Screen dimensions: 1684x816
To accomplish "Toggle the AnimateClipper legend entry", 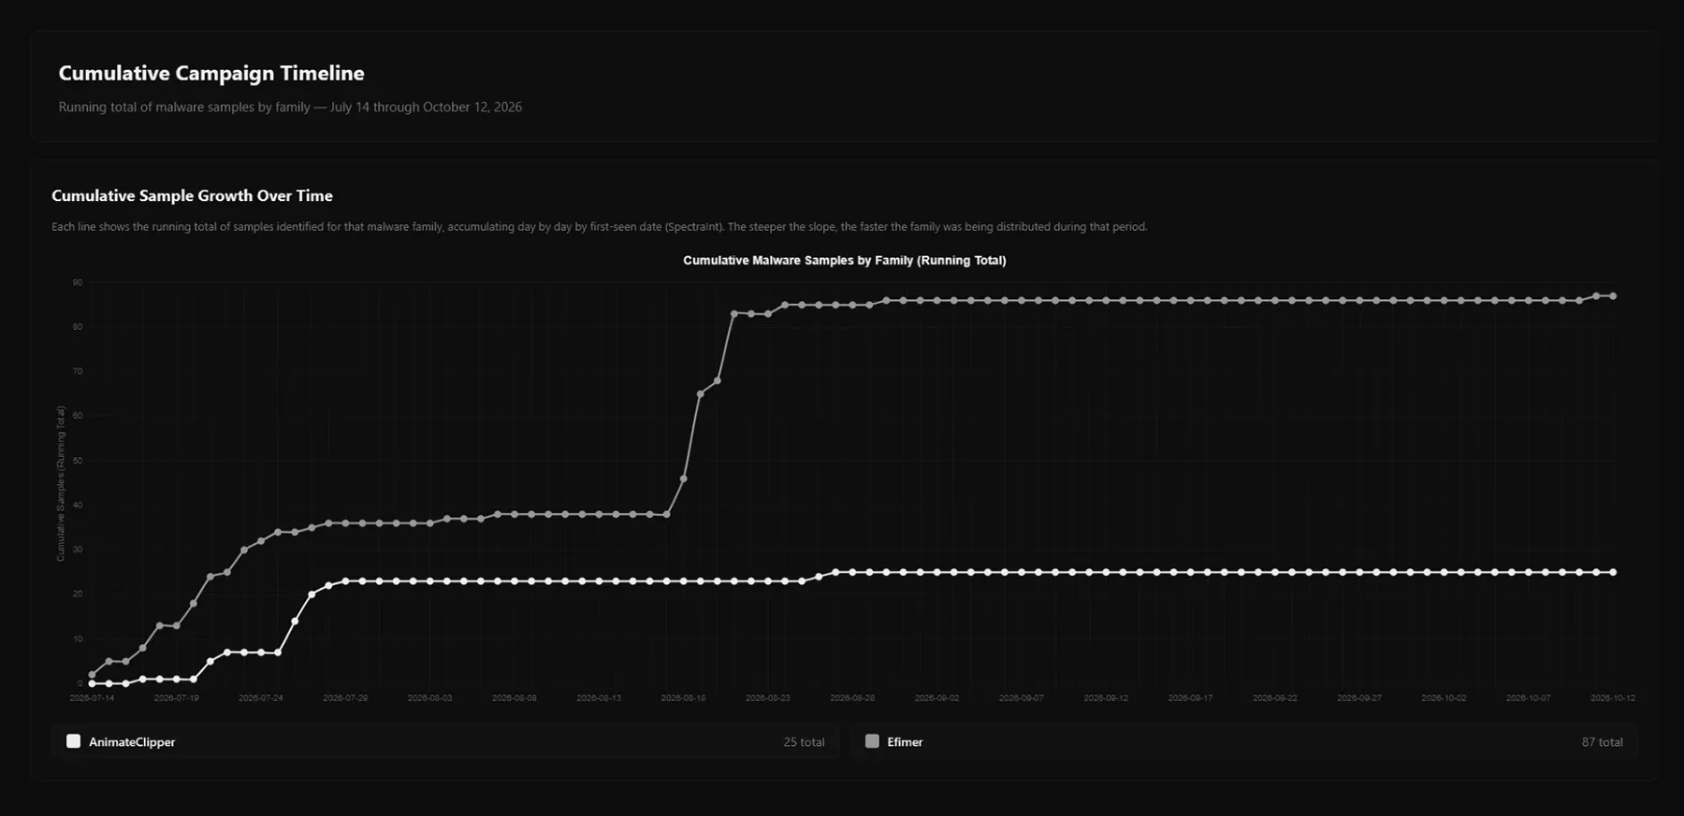I will (x=445, y=741).
